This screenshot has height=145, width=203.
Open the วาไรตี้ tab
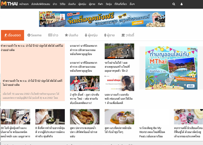128,35
